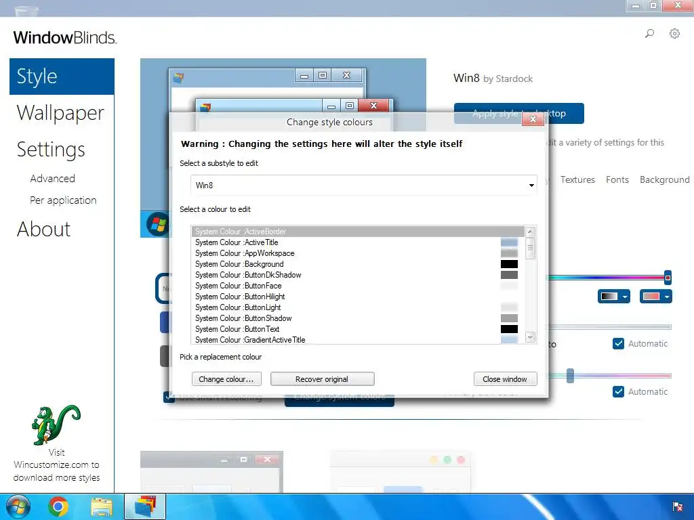This screenshot has height=520, width=694.
Task: Go to Advanced settings
Action: 53,179
